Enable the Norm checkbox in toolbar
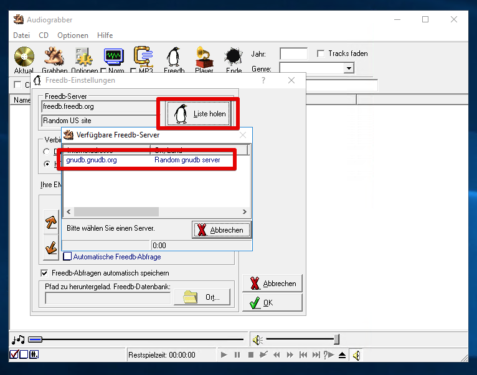Image resolution: width=477 pixels, height=375 pixels. [x=103, y=71]
